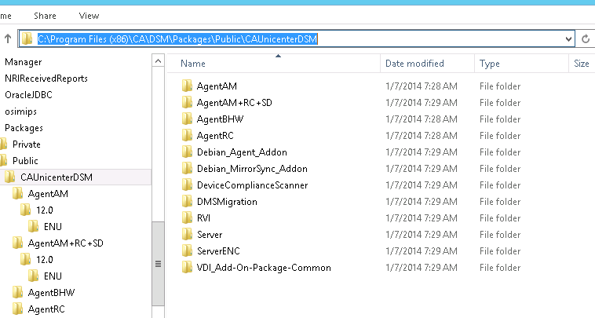The image size is (595, 318).
Task: Select CAUnicenterDSM in the navigation tree
Action: click(x=57, y=177)
